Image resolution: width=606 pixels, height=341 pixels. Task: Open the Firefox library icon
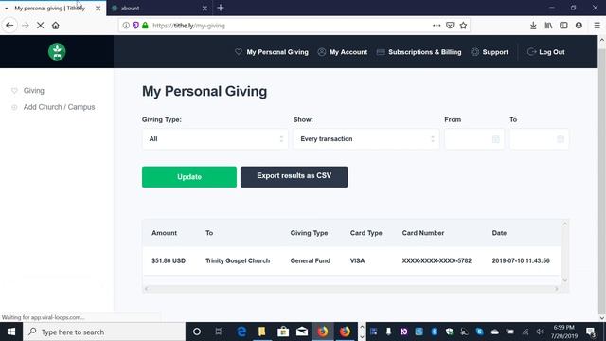pos(548,26)
